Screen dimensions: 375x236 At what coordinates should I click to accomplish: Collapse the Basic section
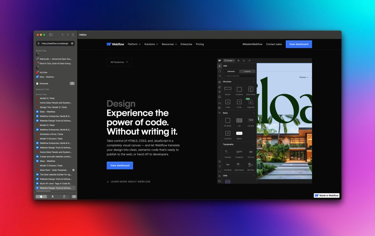[254, 113]
